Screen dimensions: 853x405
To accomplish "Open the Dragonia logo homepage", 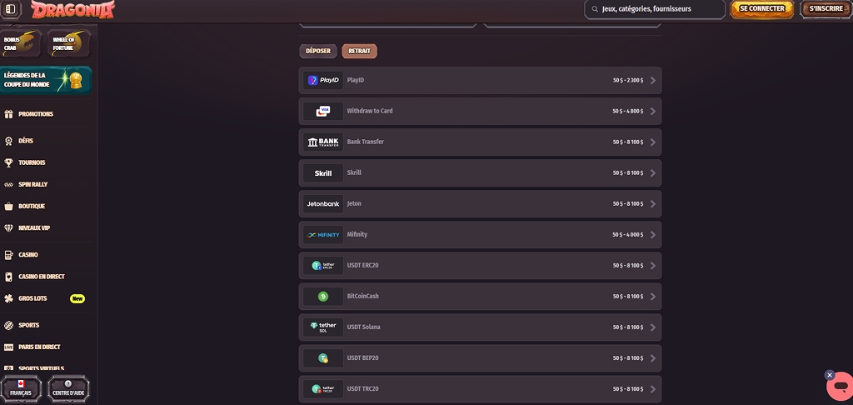I will (x=73, y=9).
